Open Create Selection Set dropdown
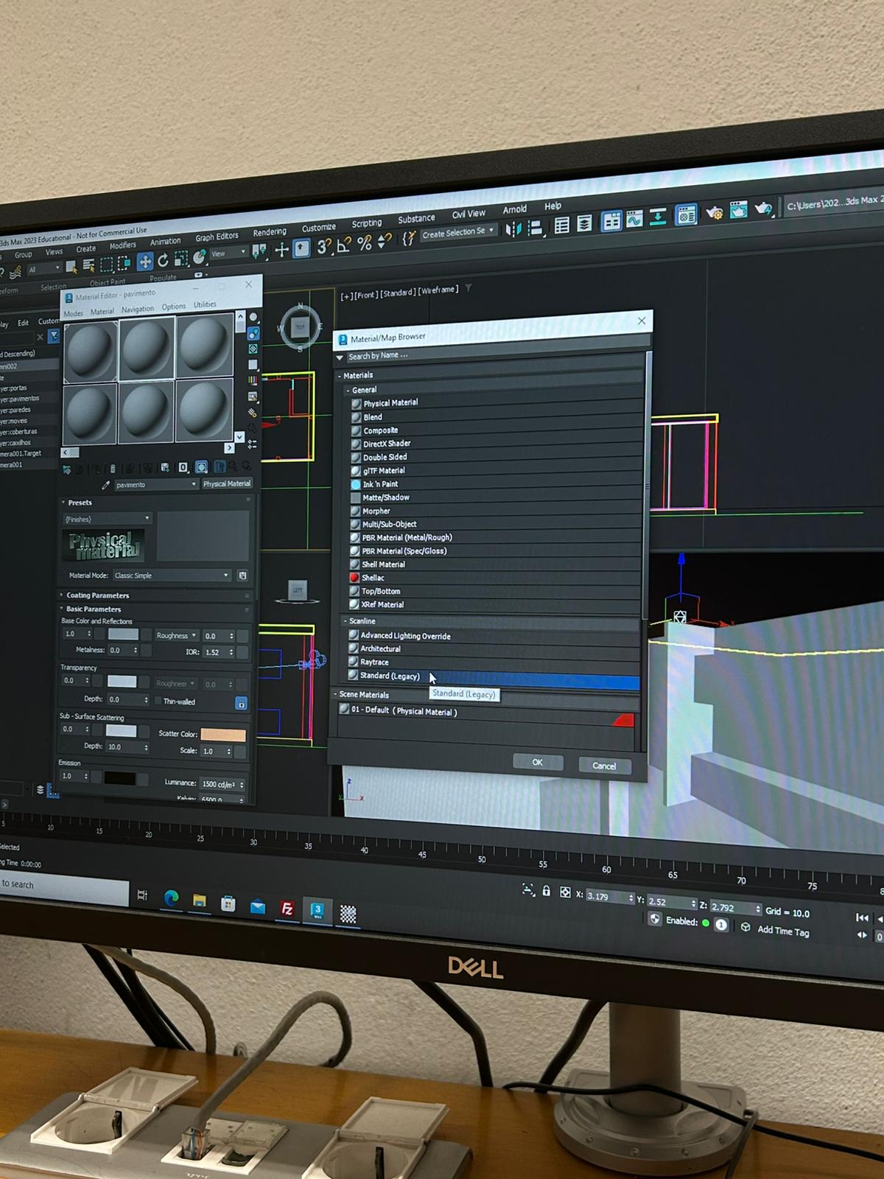 pos(458,231)
